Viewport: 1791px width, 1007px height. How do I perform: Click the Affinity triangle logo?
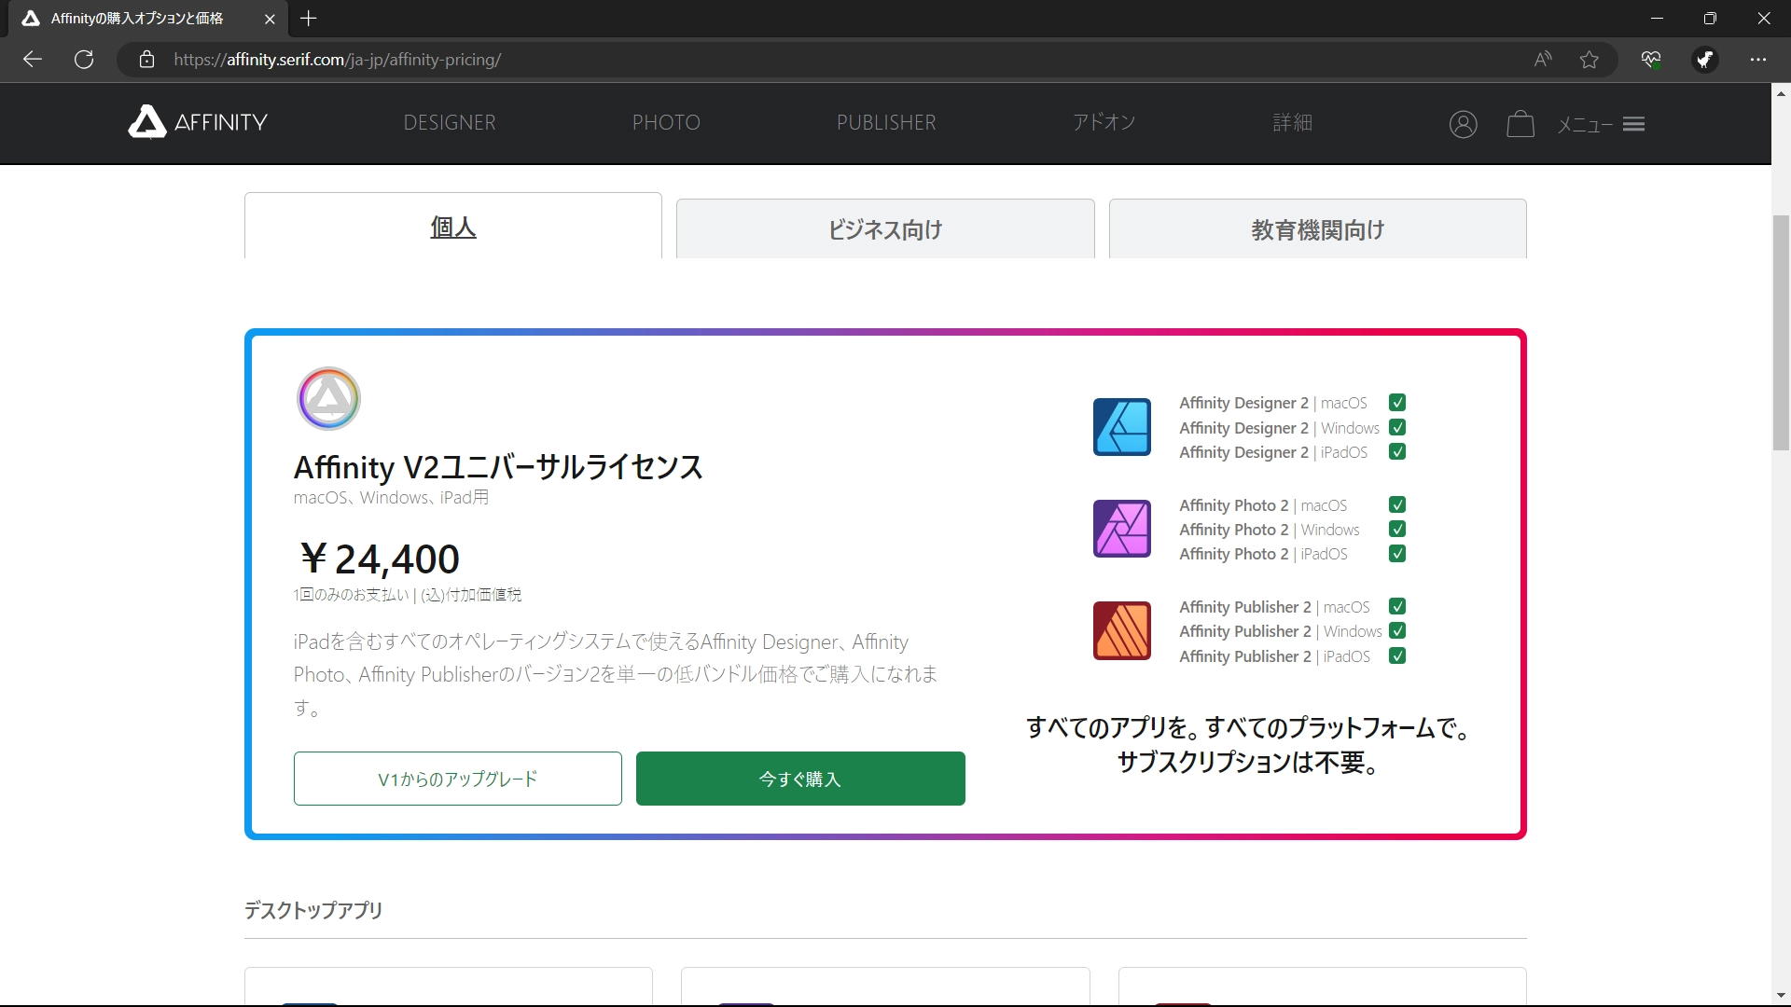[x=146, y=122]
